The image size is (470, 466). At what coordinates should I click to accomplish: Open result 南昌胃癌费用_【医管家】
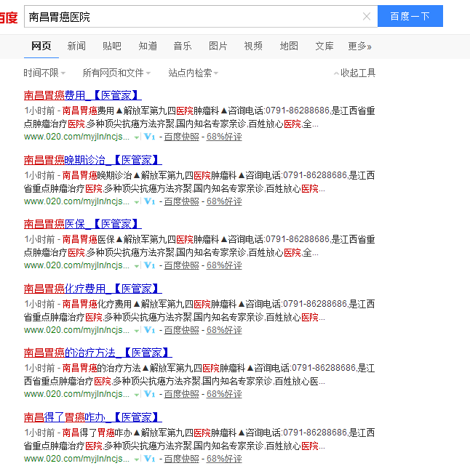[x=82, y=95]
